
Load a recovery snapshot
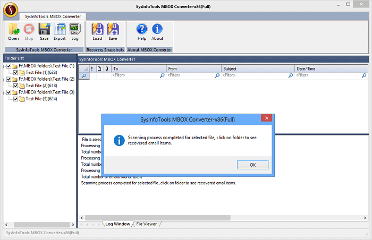click(97, 32)
